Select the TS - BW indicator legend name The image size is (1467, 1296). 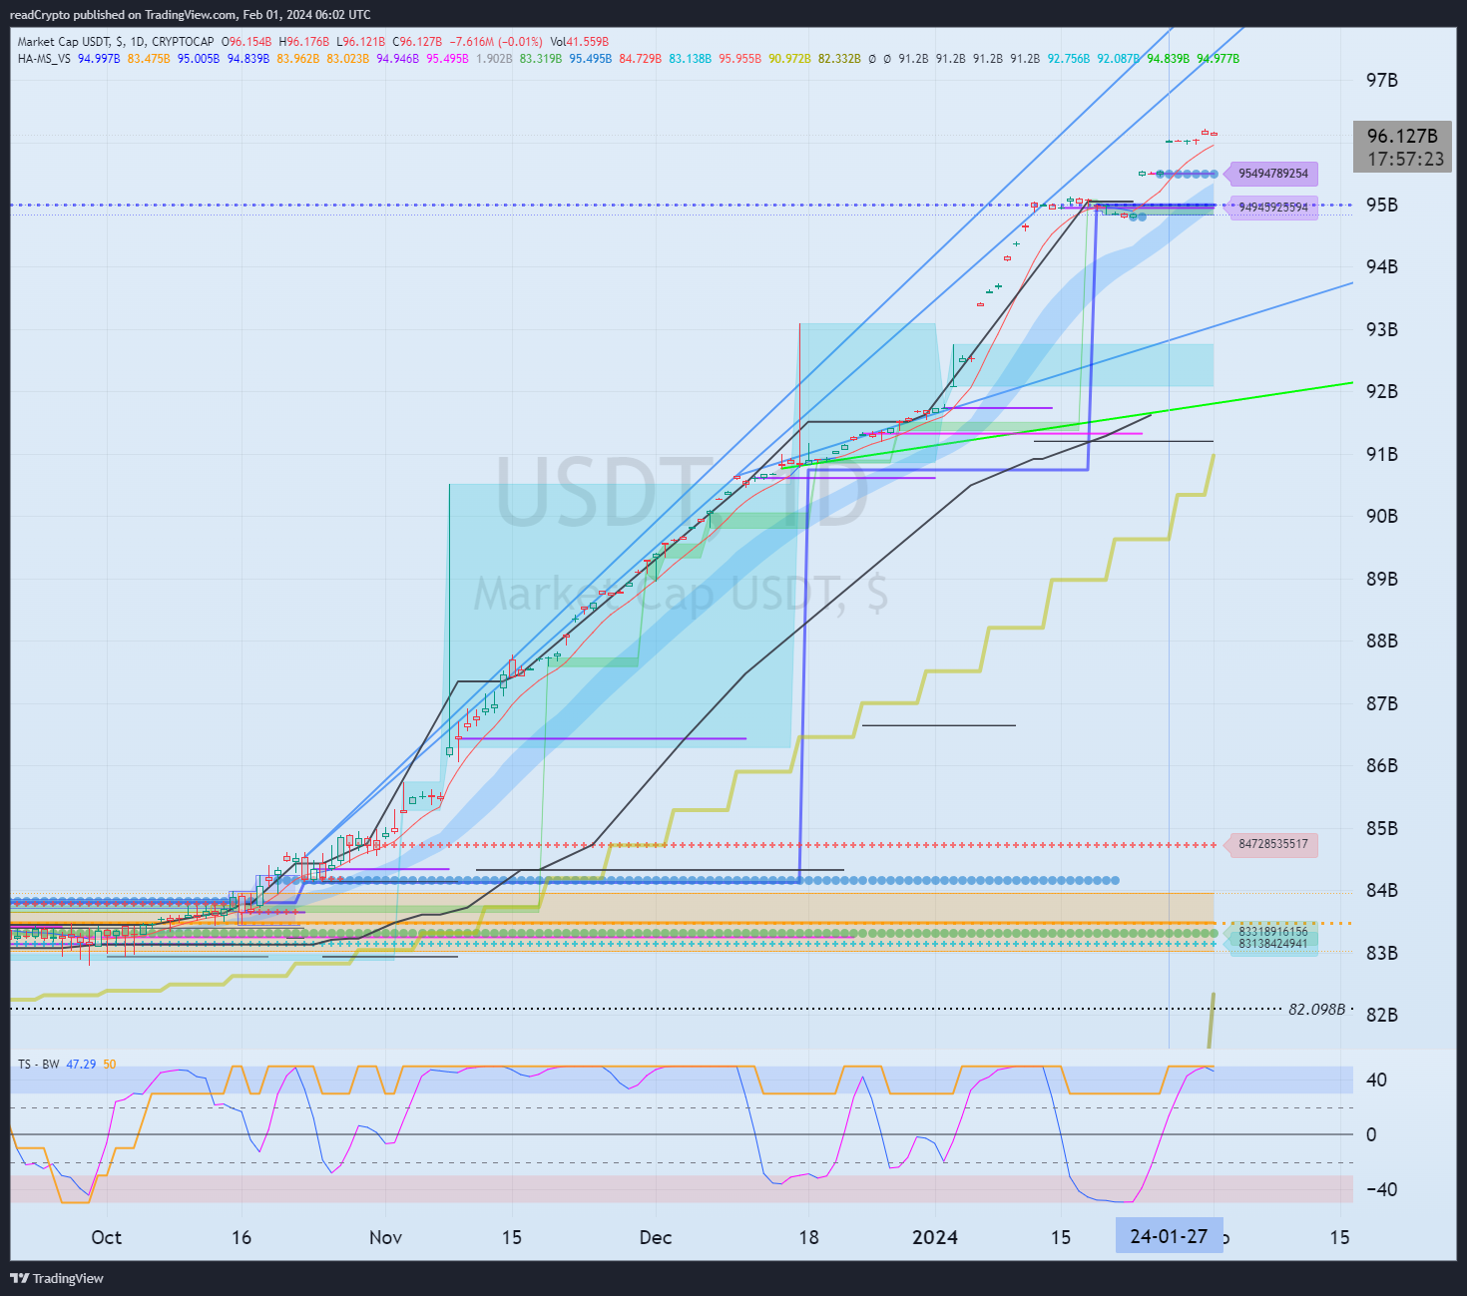coord(38,1065)
